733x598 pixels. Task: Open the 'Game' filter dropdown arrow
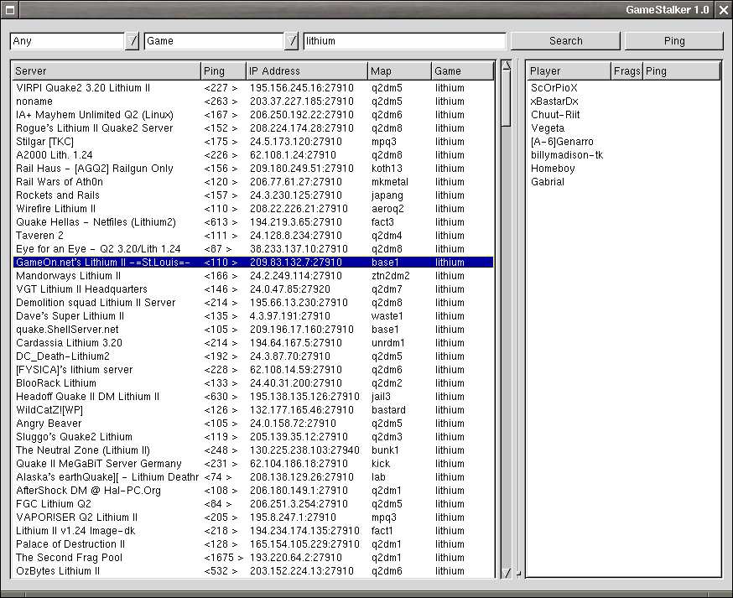(291, 40)
